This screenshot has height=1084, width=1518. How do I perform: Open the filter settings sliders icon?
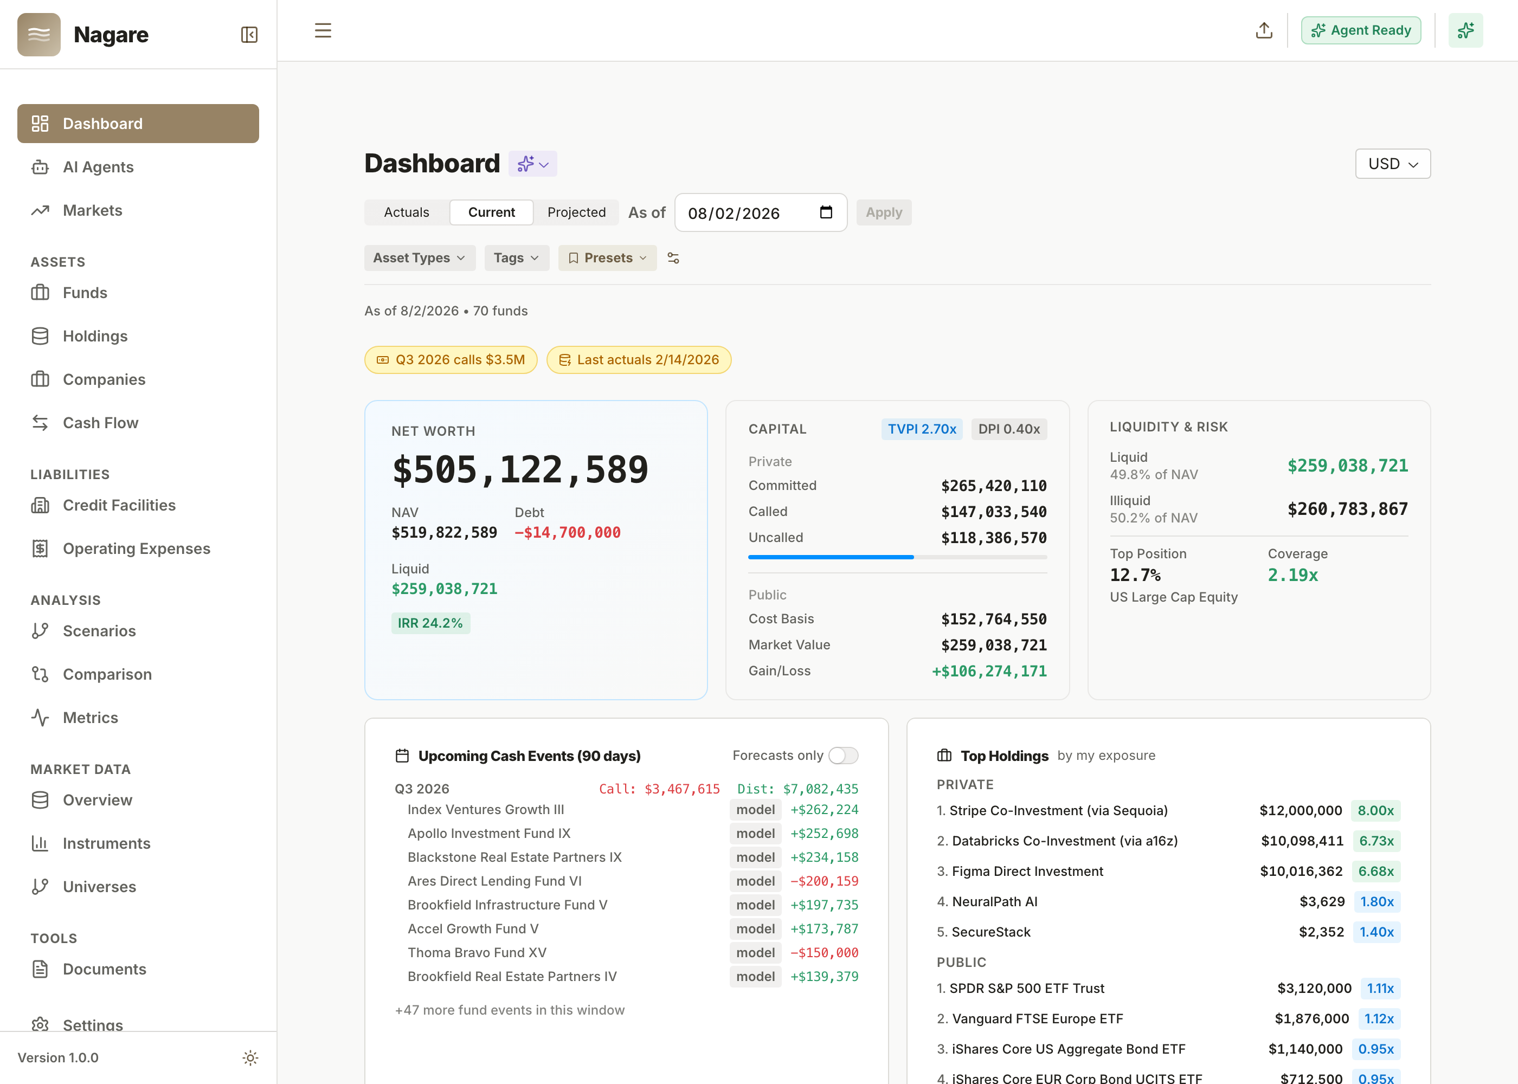coord(673,257)
